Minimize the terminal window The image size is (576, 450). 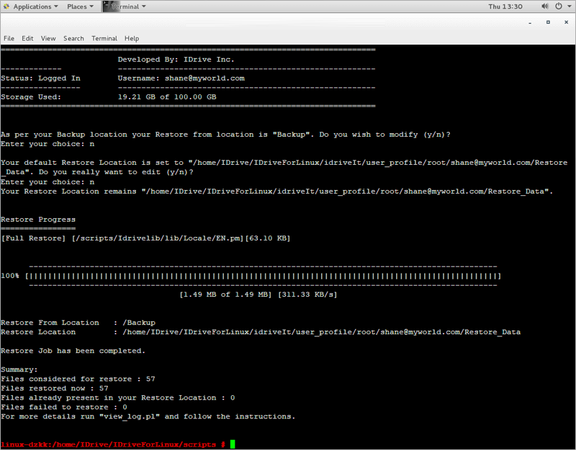coord(530,22)
